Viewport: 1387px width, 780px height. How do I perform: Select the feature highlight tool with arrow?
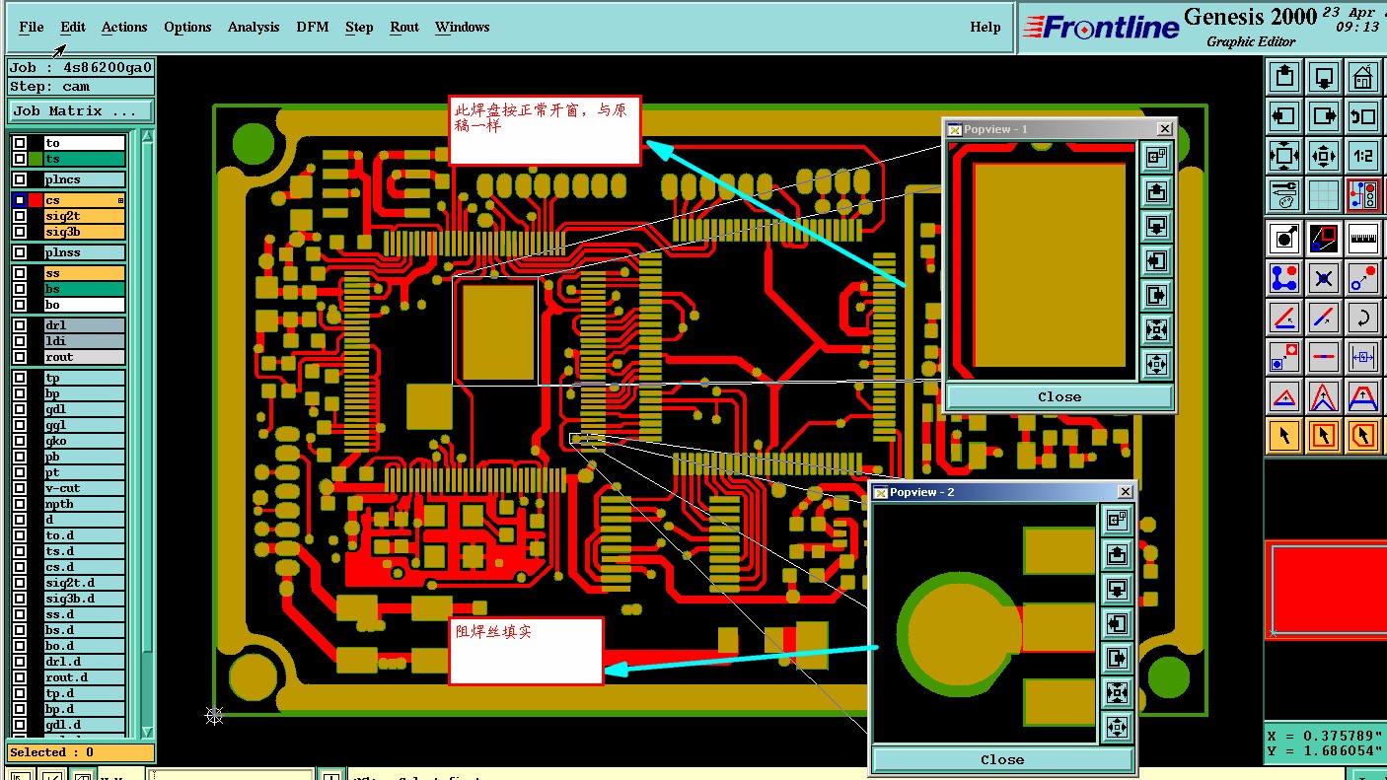point(1283,238)
